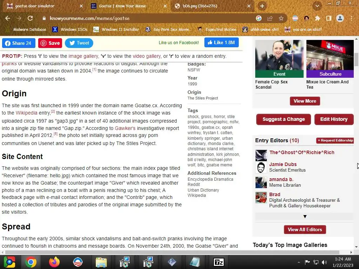Open amanda b. editor profile
This screenshot has width=359, height=269.
[x=281, y=180]
